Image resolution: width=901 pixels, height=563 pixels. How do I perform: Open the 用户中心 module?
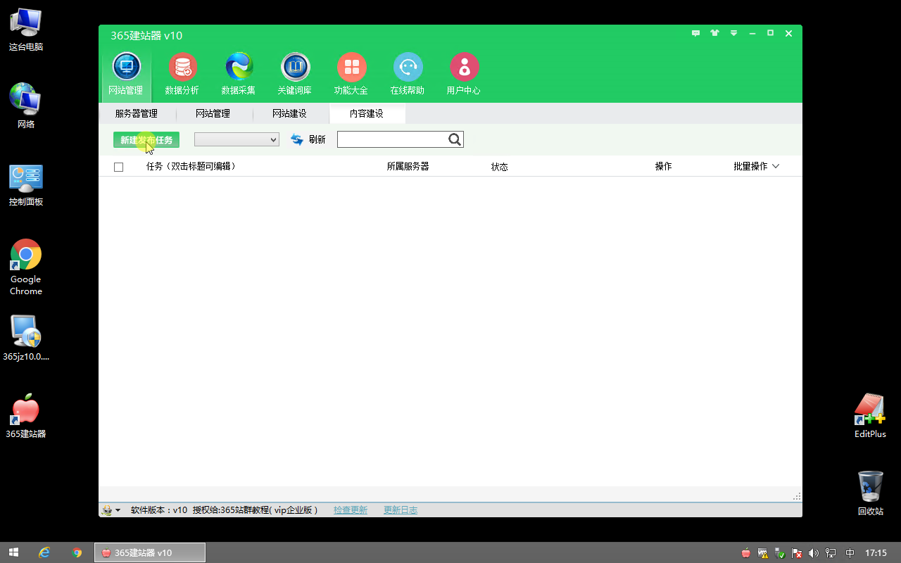[x=464, y=75]
